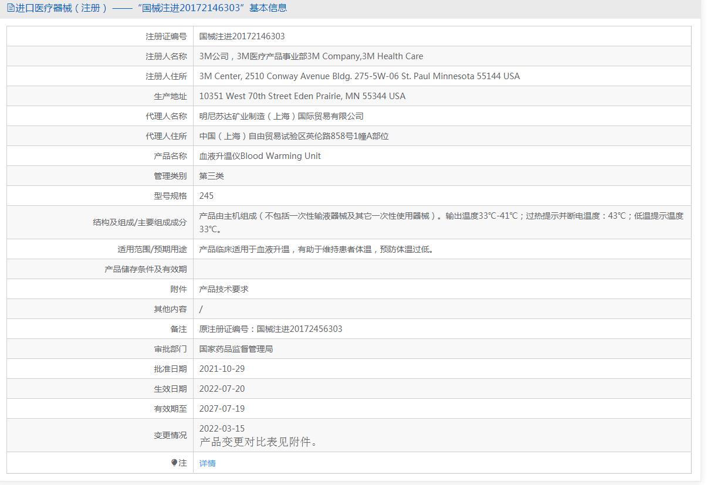Select the change date 2022-03-15
The width and height of the screenshot is (707, 485).
222,429
